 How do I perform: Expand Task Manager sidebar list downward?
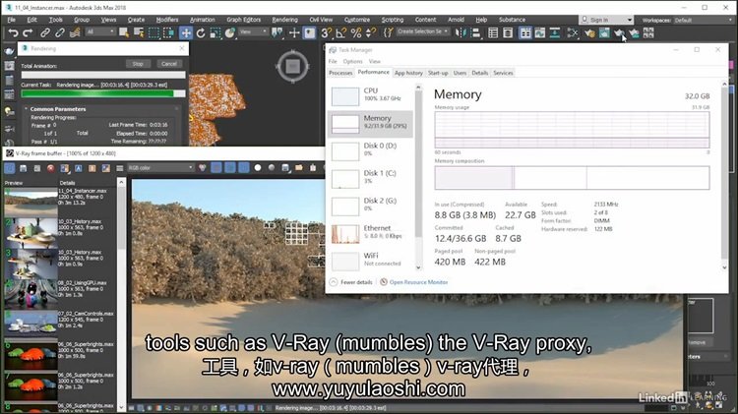pyautogui.click(x=418, y=267)
